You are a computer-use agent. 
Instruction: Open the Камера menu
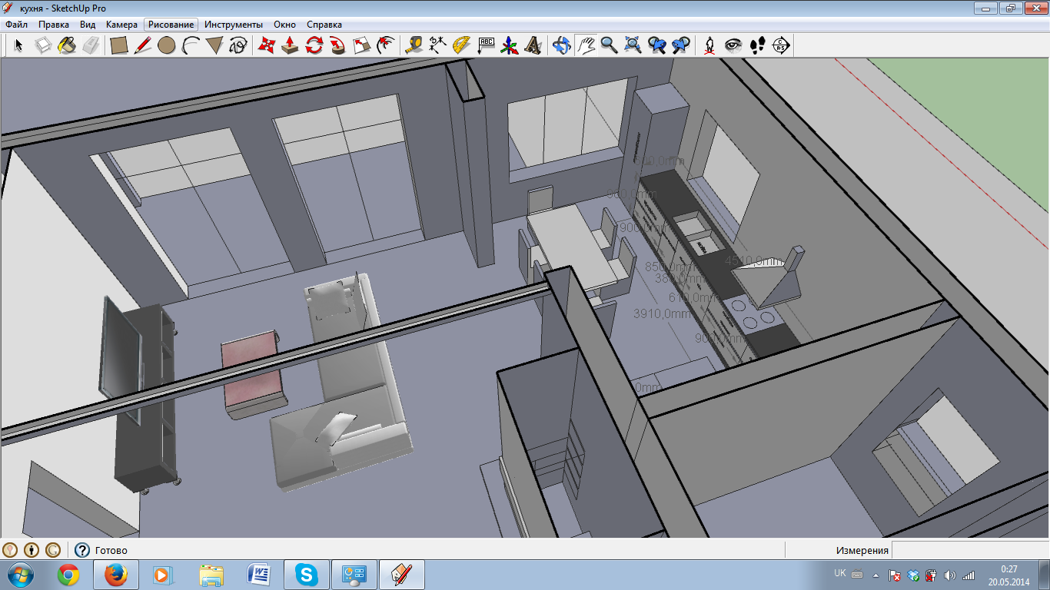pos(121,25)
